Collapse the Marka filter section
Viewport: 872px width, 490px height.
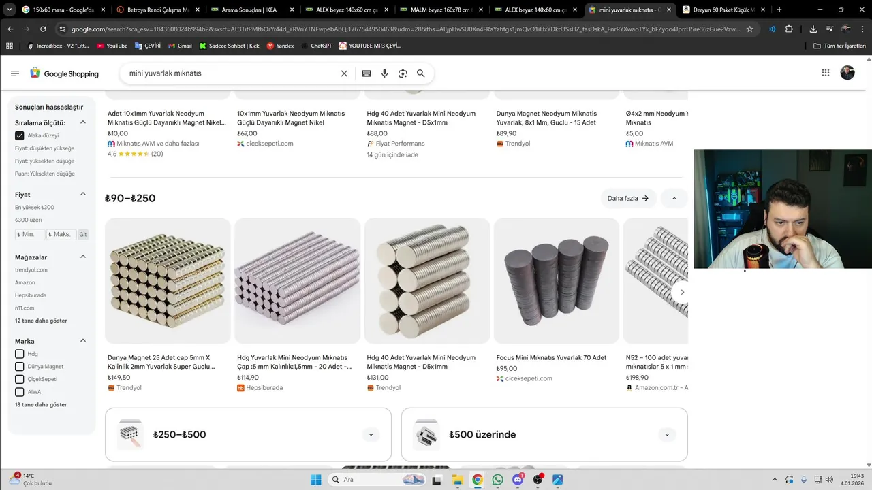83,340
